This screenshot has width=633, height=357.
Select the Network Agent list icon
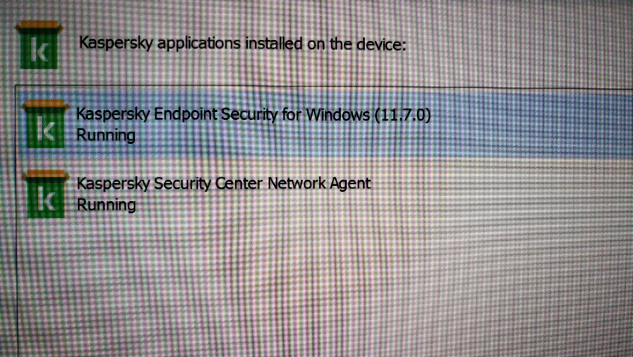(x=46, y=194)
